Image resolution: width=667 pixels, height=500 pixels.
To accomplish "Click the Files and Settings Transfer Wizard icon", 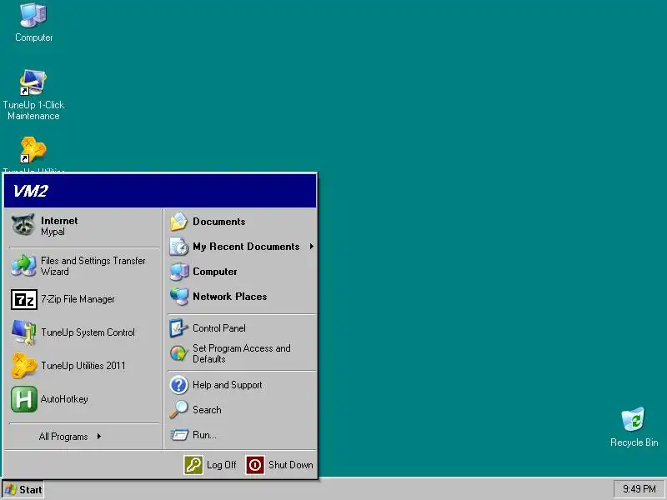I will 23,266.
